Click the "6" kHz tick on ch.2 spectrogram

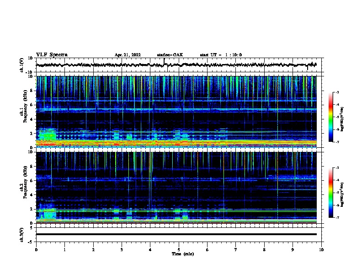32,180
